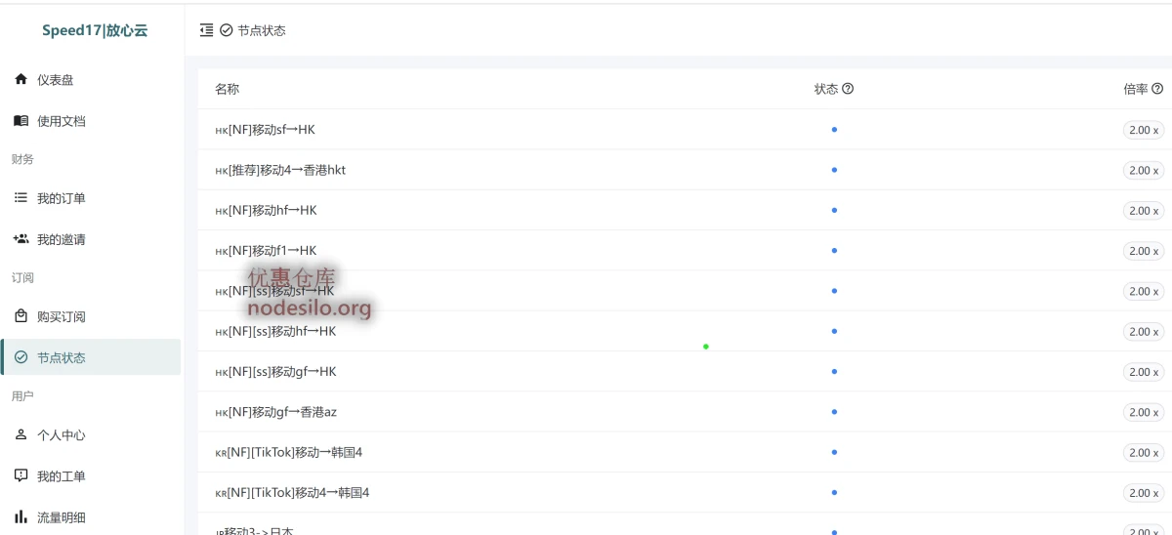1172x535 pixels.
Task: Select 节点状态 in the sidebar
Action: [x=91, y=357]
